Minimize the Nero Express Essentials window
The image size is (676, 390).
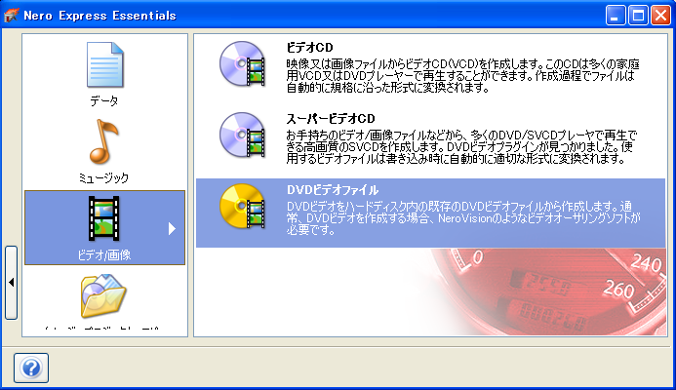pos(615,16)
